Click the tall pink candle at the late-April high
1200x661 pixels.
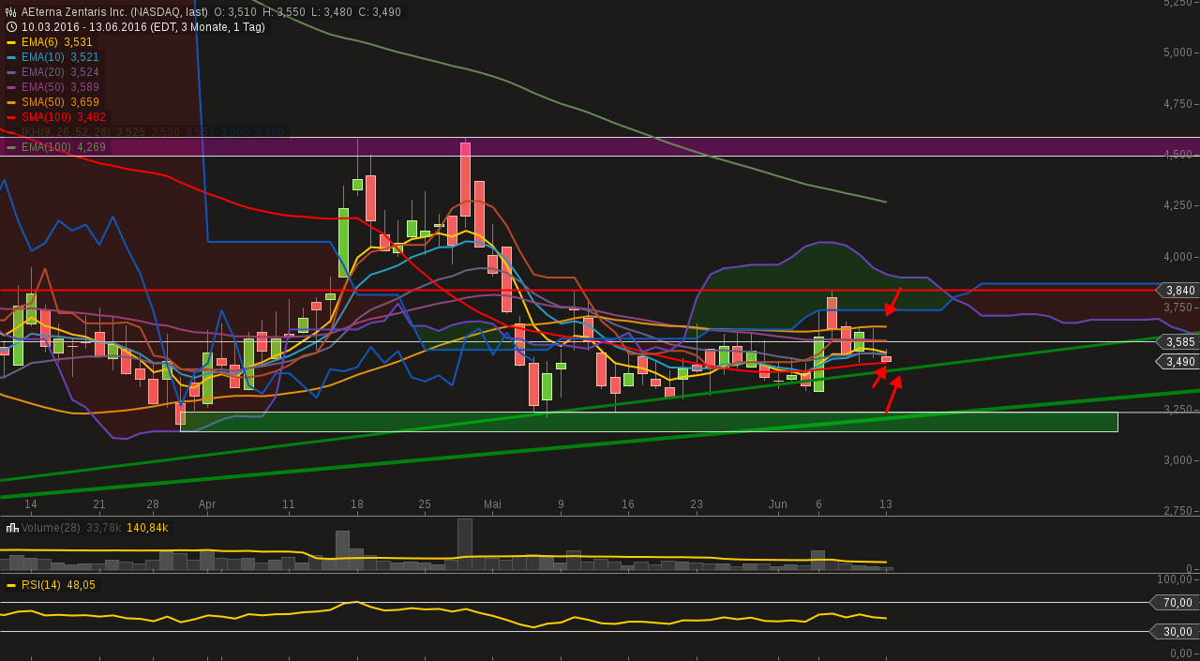tap(465, 180)
